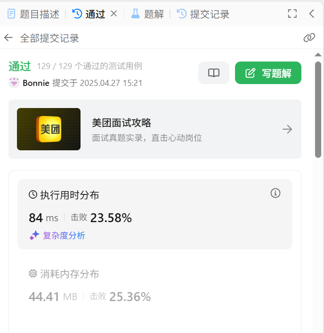
Task: Click the 面试真题实录，直击心动岗位 subtitle
Action: pyautogui.click(x=146, y=138)
